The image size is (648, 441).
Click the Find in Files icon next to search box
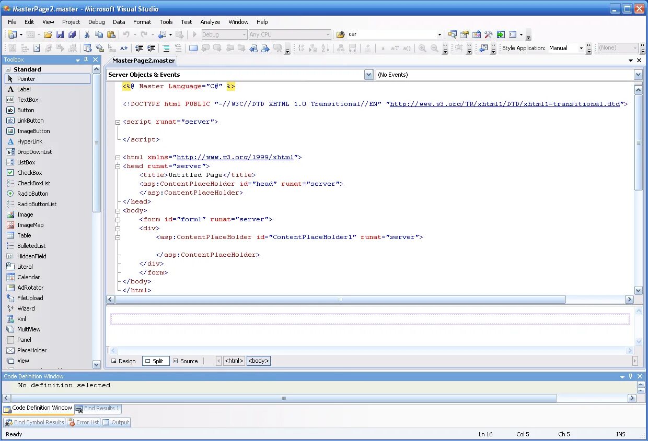point(341,34)
